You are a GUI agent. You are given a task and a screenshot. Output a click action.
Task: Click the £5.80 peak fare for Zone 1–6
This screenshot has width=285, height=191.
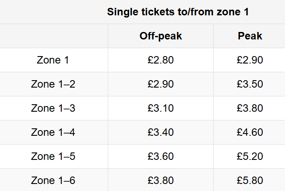(x=250, y=180)
